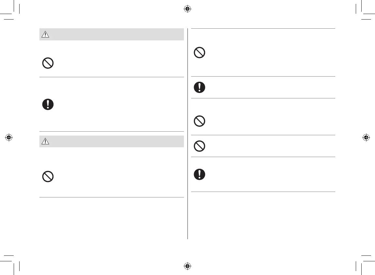Click the prohibition icon under the lower-left header
The image size is (375, 275).
[x=48, y=177]
